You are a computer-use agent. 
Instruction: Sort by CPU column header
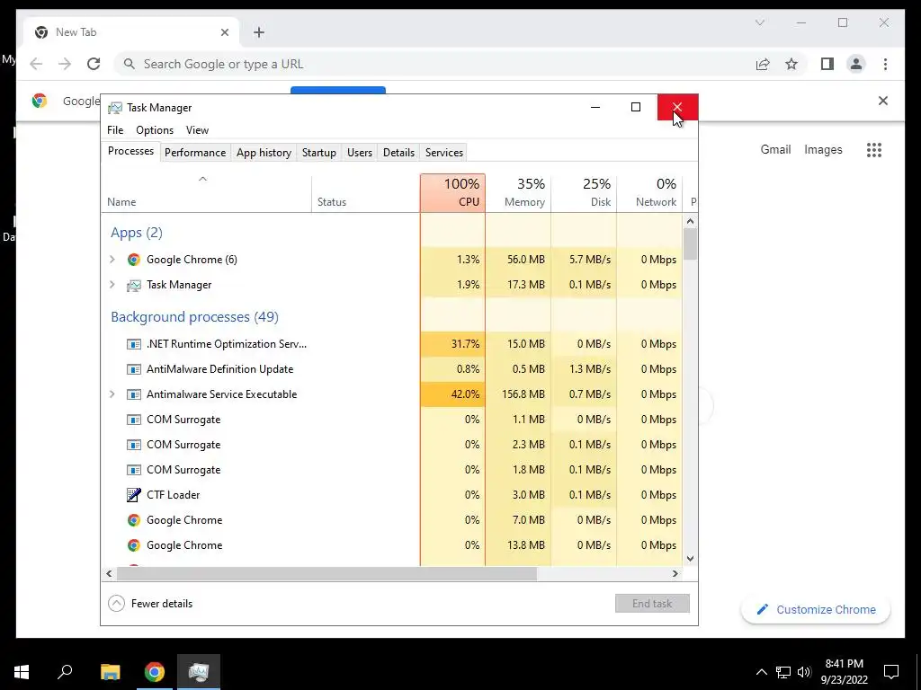(x=453, y=193)
